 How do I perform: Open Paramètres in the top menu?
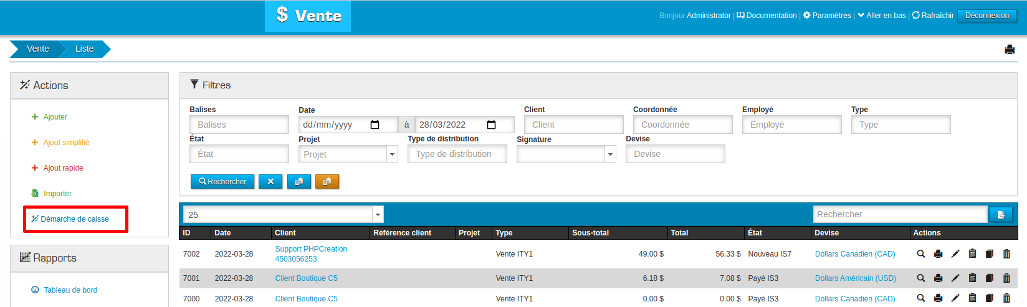(x=827, y=16)
